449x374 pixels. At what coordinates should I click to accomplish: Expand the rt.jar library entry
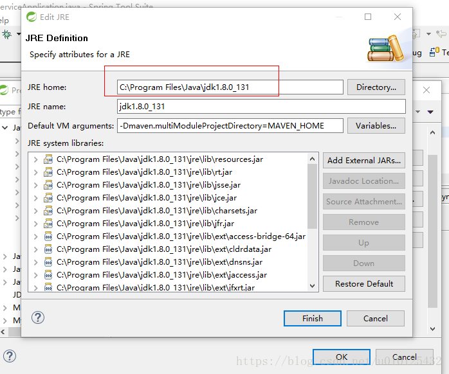pos(35,172)
